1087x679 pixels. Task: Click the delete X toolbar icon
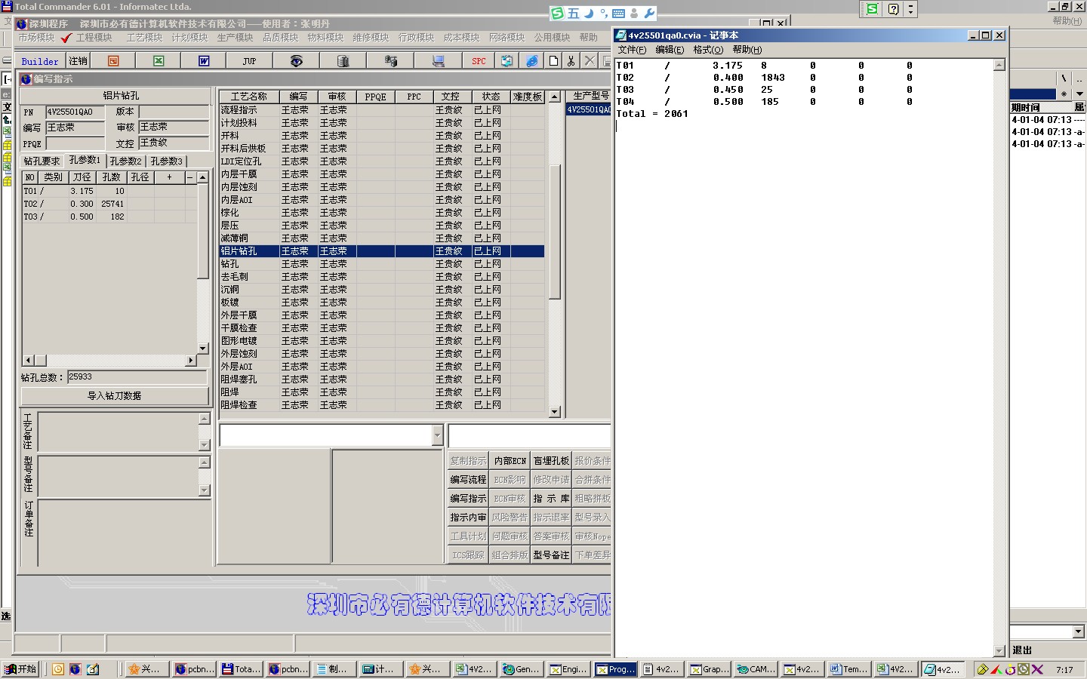click(x=590, y=61)
